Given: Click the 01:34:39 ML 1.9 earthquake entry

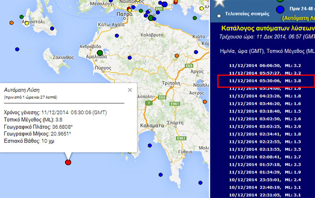Looking at the screenshot, I should [266, 172].
